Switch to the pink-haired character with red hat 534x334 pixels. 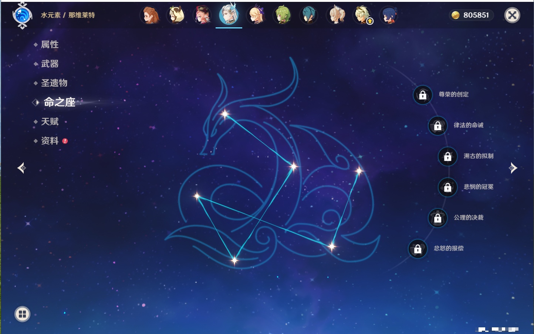pos(202,15)
